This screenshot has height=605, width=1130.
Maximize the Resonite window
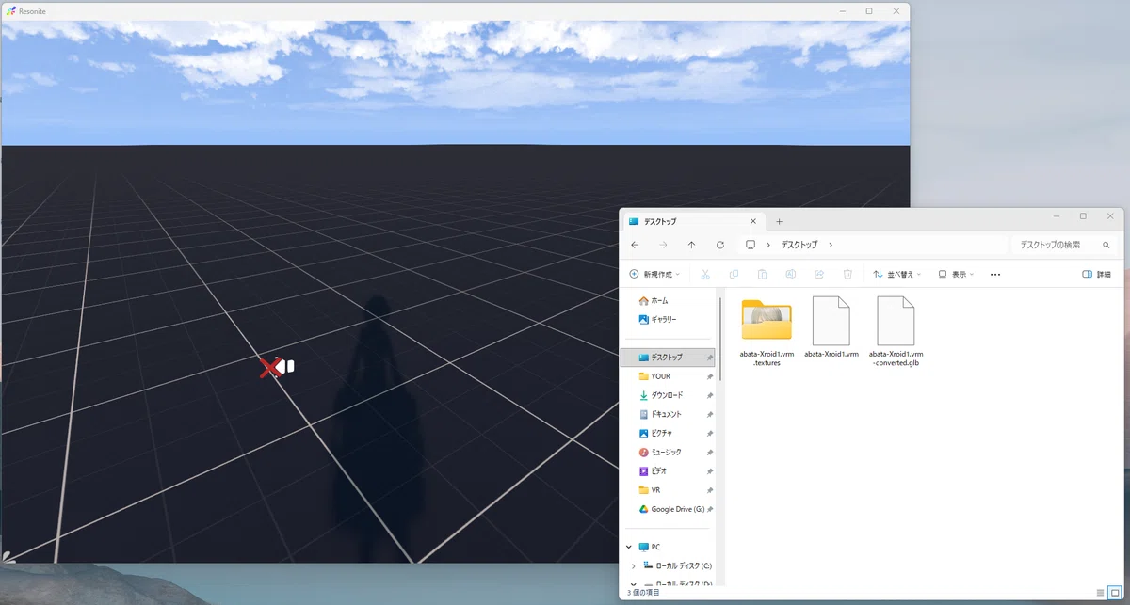[x=868, y=11]
